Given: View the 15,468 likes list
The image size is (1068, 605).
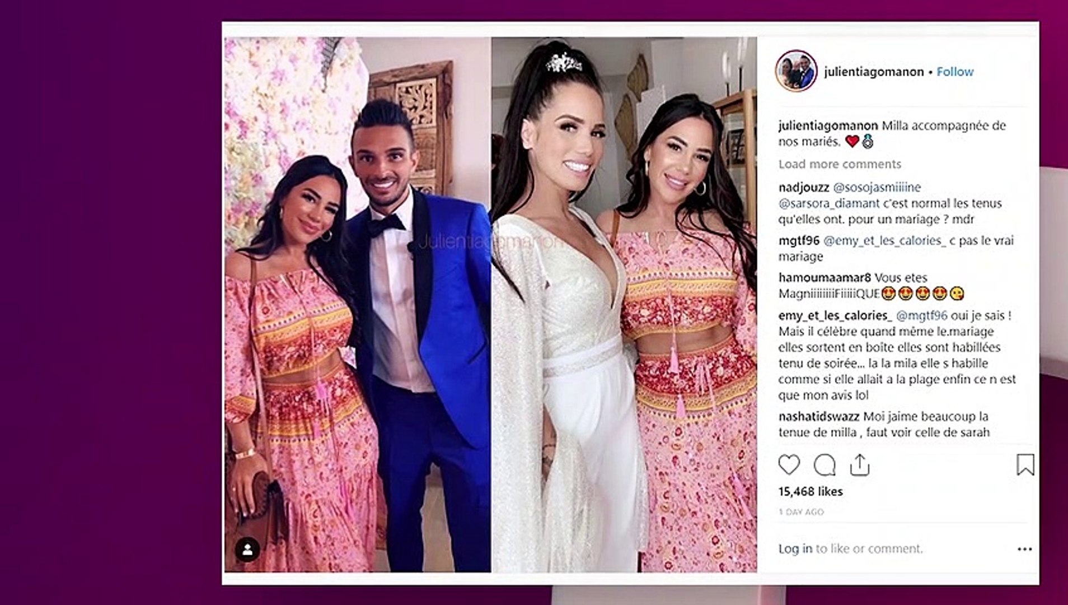Looking at the screenshot, I should (811, 491).
